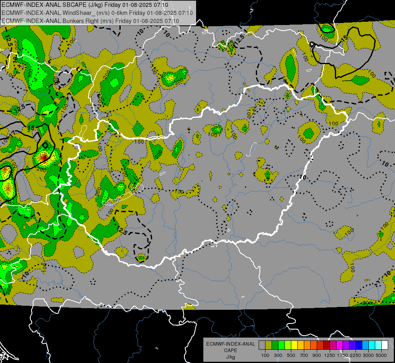Image resolution: width=395 pixels, height=363 pixels.
Task: Select the dark green legend swatch
Action: pos(275,345)
